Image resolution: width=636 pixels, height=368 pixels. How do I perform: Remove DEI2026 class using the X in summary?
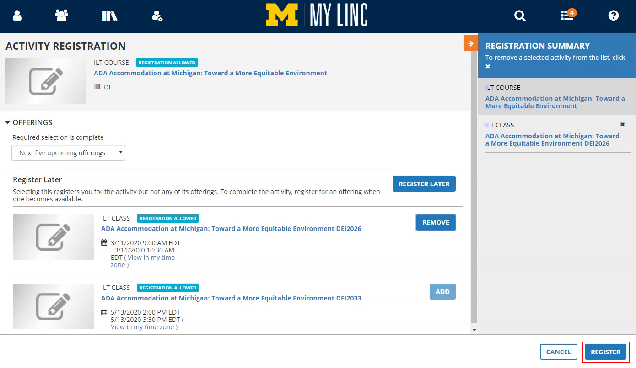(622, 124)
